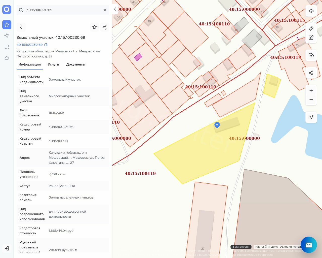
Task: Clear the search field text
Action: [105, 10]
